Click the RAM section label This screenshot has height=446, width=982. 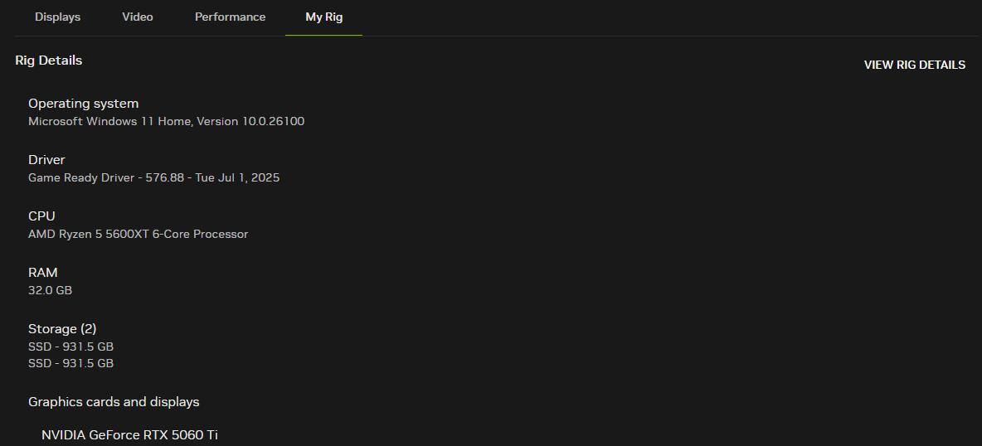click(x=43, y=273)
